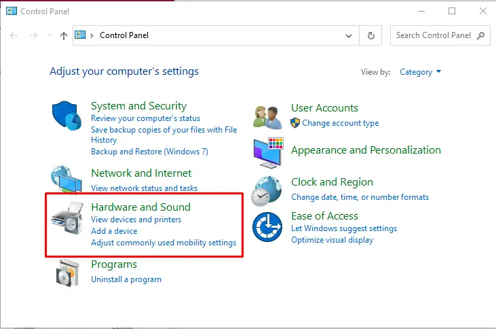Maximize the Control Panel window
Screen dimensions: 496x329
pos(452,12)
